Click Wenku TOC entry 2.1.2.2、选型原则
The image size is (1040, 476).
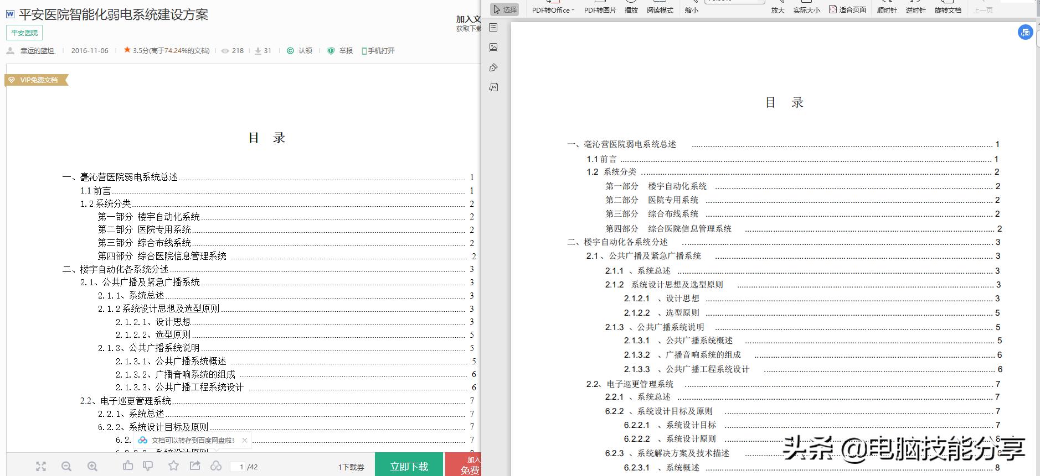153,334
